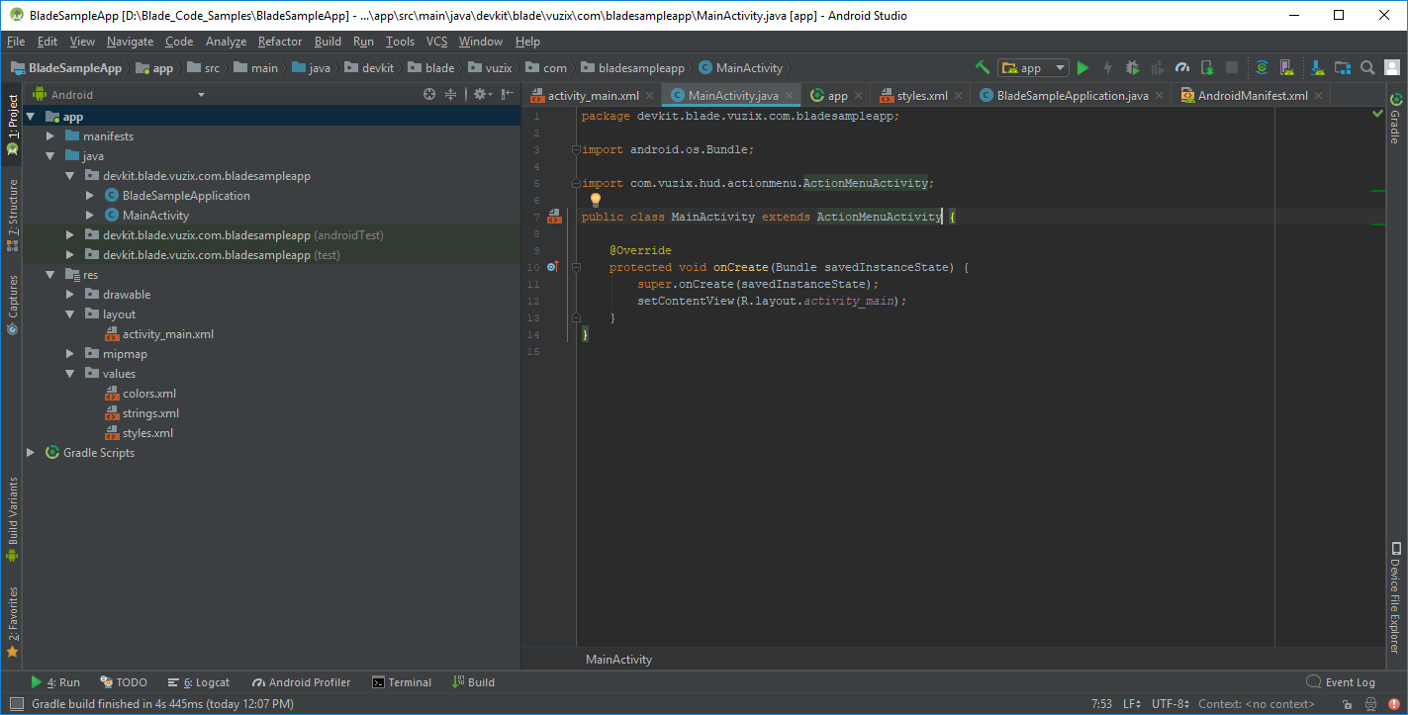Screen dimensions: 1408x715
Task: Expand the drawable folder
Action: (x=69, y=295)
